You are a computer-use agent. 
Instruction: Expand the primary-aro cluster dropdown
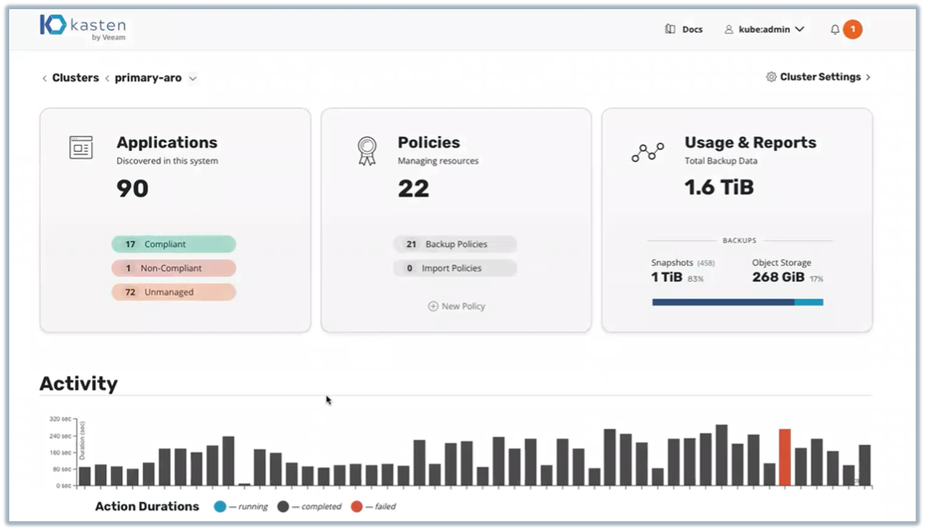[x=193, y=78]
